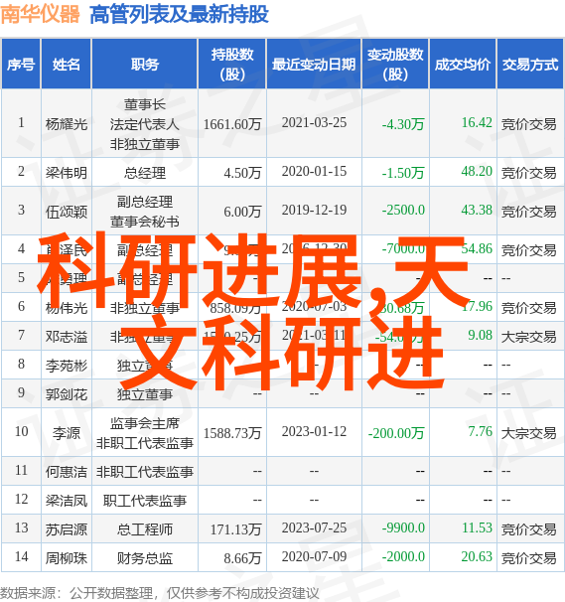Click the date 2020-07-09

tap(314, 556)
